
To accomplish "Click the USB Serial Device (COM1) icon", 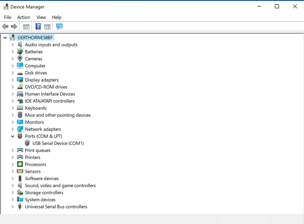I will [x=27, y=143].
